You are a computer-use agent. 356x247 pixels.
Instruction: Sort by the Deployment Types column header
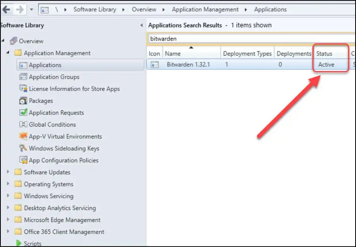point(247,54)
